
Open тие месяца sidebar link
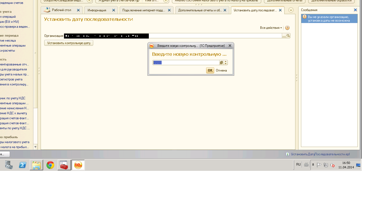(x=8, y=40)
